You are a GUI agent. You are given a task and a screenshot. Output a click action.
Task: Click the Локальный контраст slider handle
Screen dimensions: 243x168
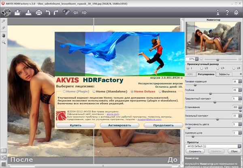point(217,119)
